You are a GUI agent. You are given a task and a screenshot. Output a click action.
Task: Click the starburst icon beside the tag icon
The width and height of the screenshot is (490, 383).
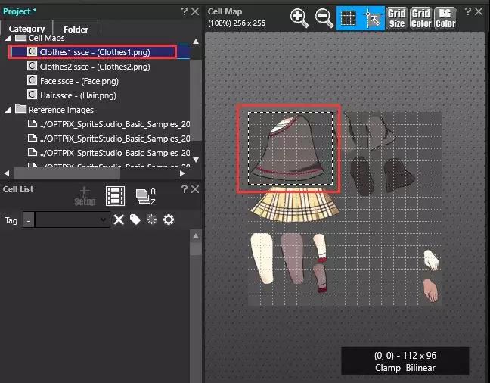(x=151, y=220)
